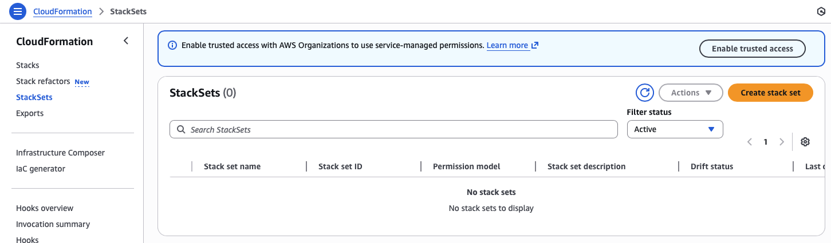831x243 pixels.
Task: Click Create stack set button
Action: click(x=770, y=93)
